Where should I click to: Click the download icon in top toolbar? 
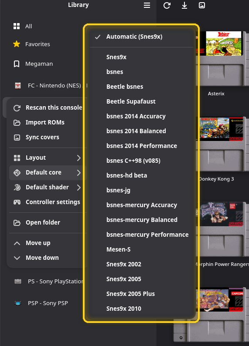(x=184, y=5)
